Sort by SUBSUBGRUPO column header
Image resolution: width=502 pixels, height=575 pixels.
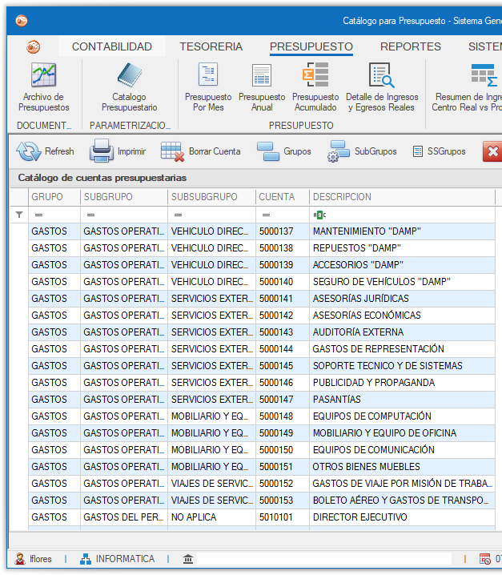(x=211, y=197)
